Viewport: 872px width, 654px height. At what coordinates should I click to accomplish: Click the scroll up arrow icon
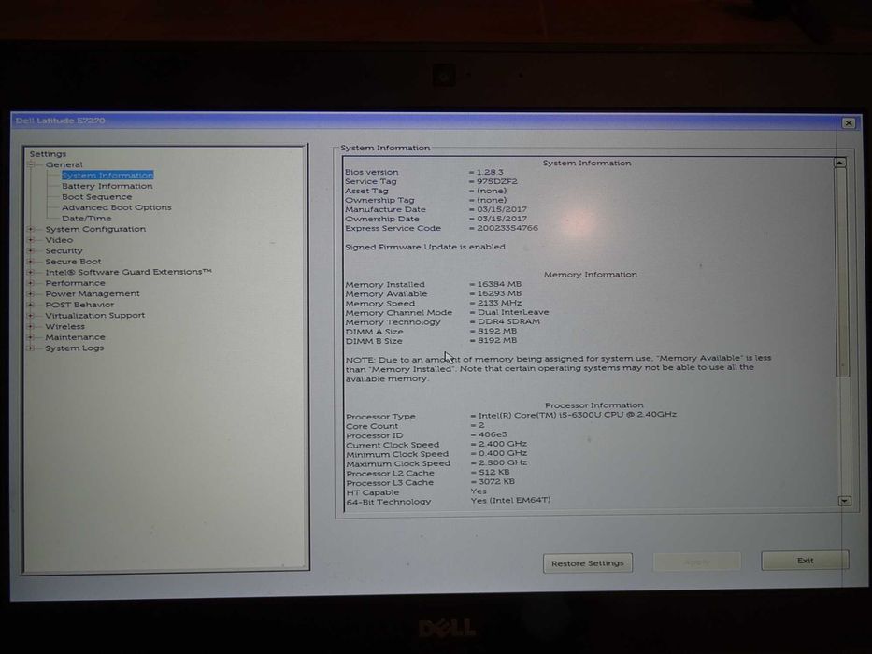click(840, 163)
